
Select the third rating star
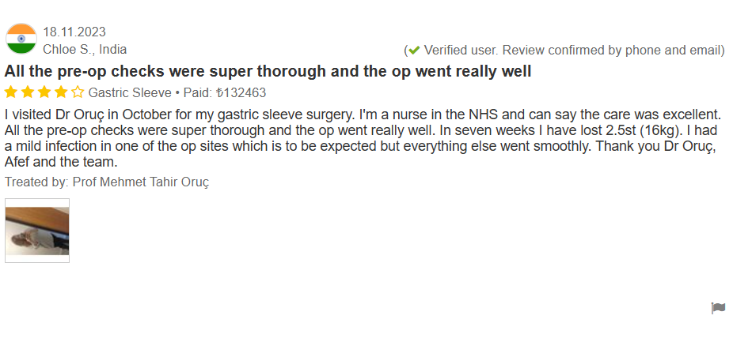pos(44,92)
